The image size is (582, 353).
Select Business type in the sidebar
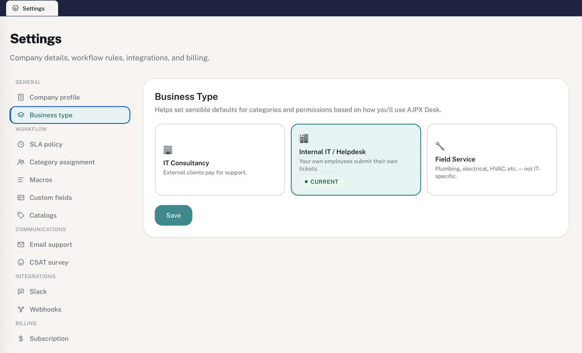click(70, 115)
